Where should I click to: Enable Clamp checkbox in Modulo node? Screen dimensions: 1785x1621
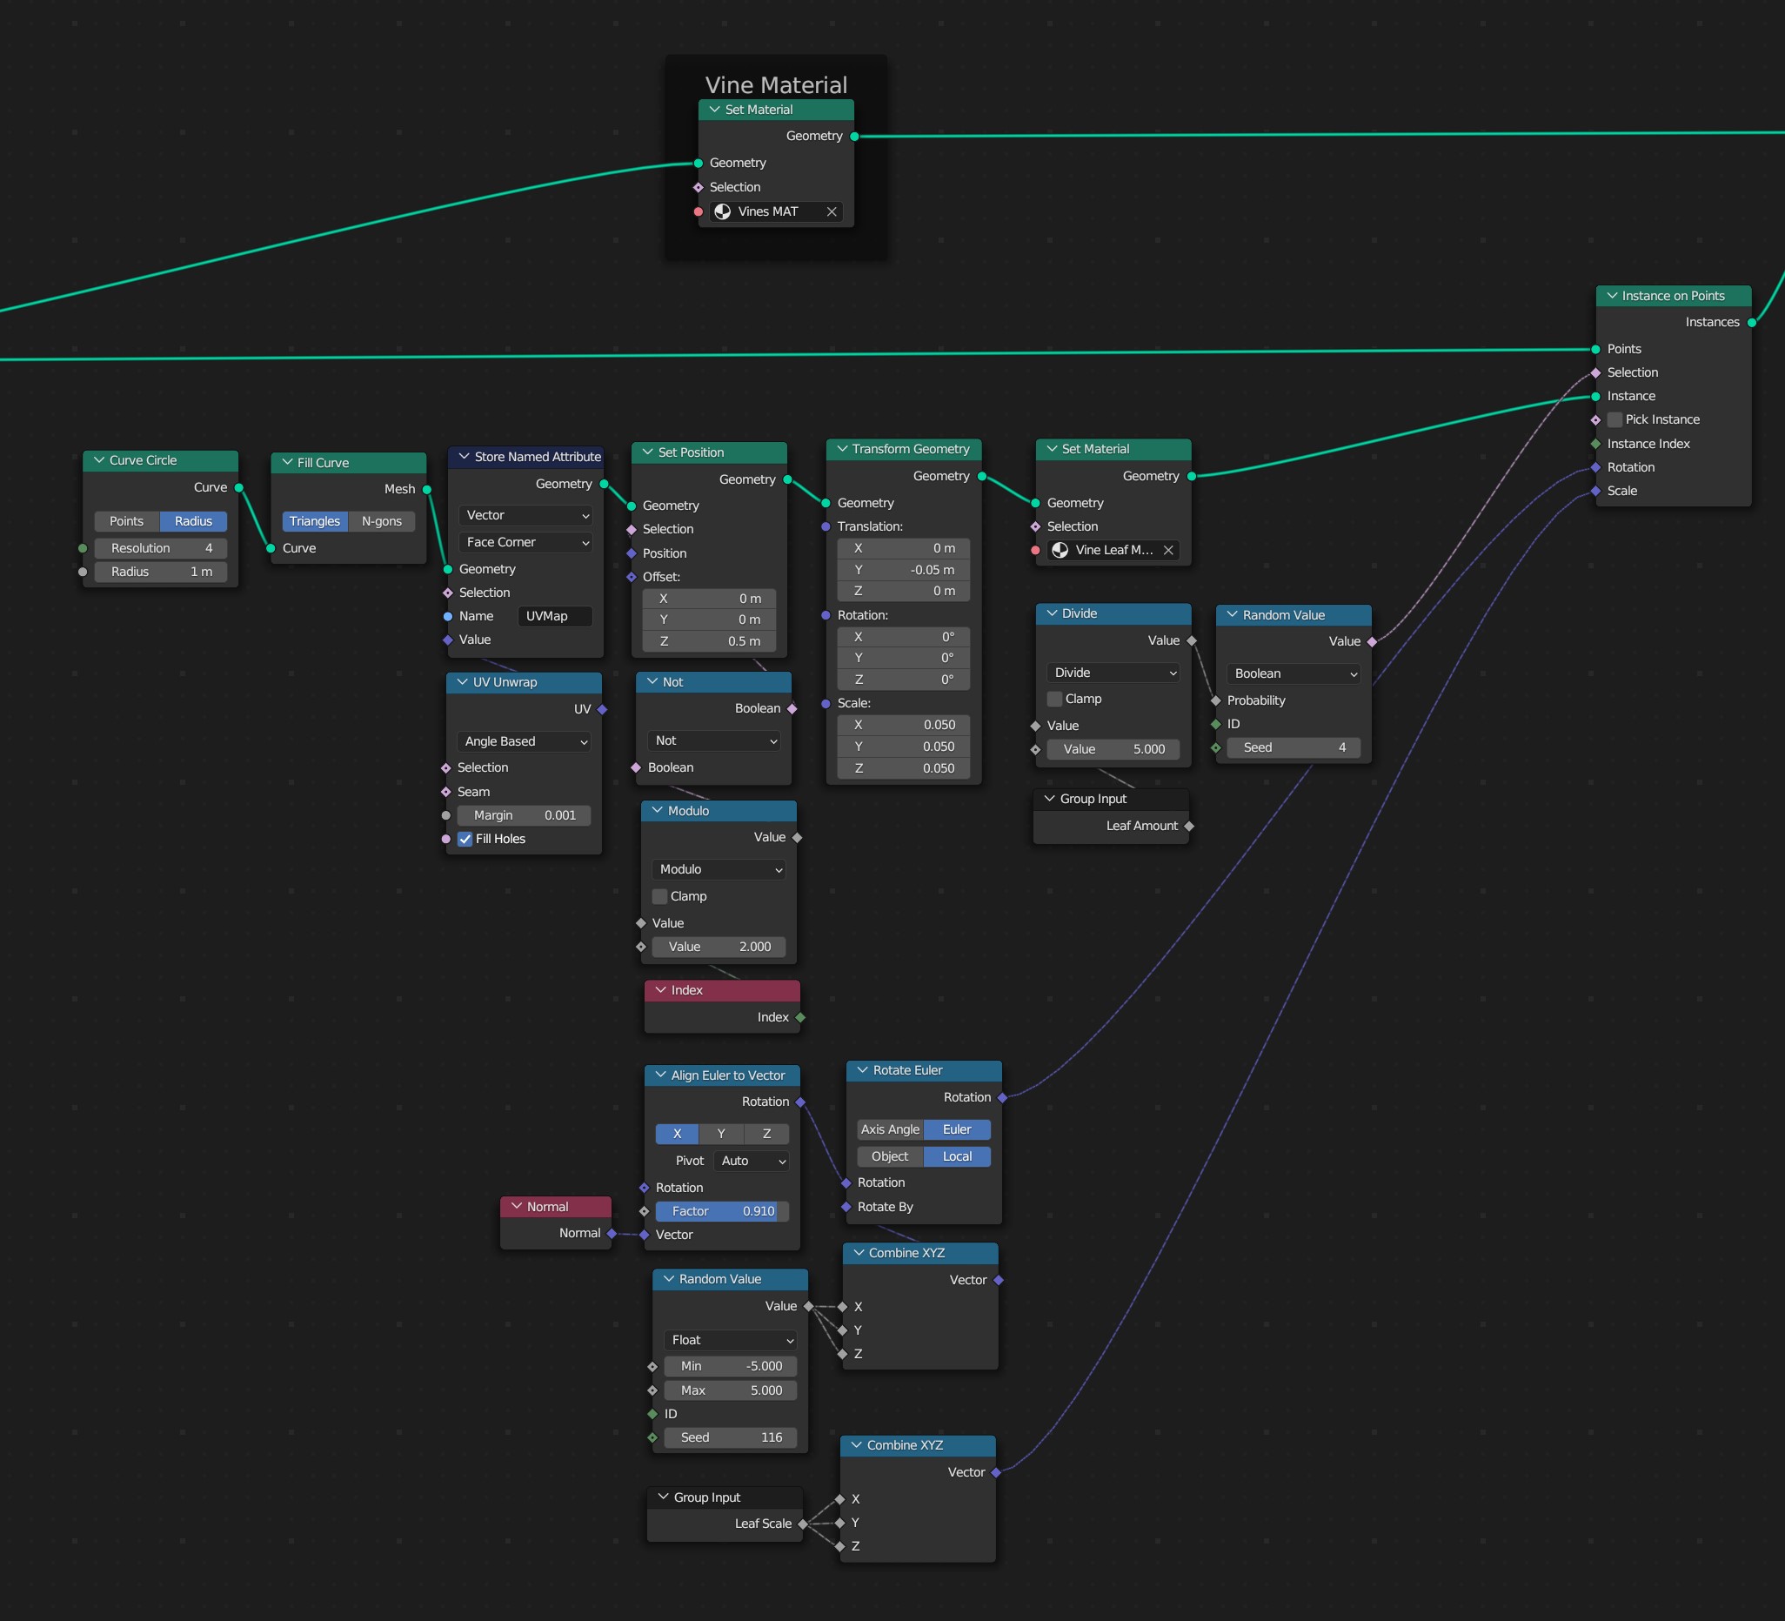[659, 896]
